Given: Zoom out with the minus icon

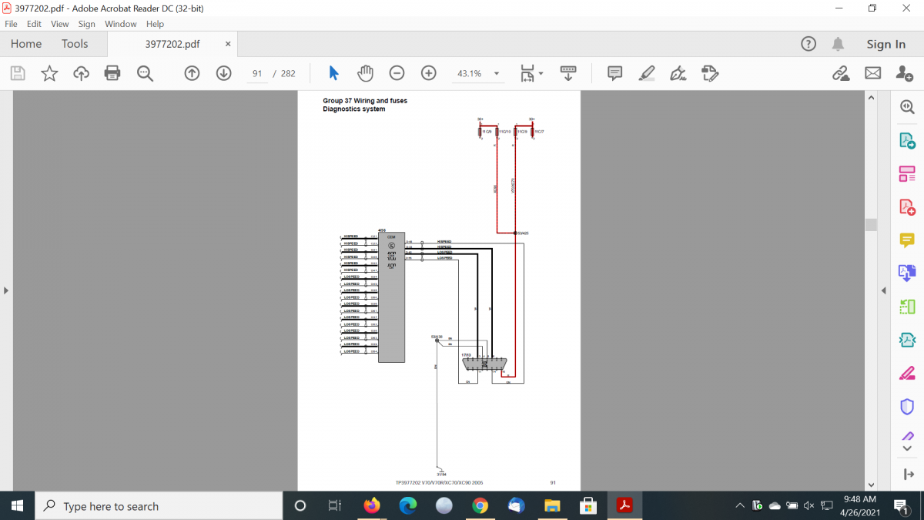Looking at the screenshot, I should pos(397,73).
